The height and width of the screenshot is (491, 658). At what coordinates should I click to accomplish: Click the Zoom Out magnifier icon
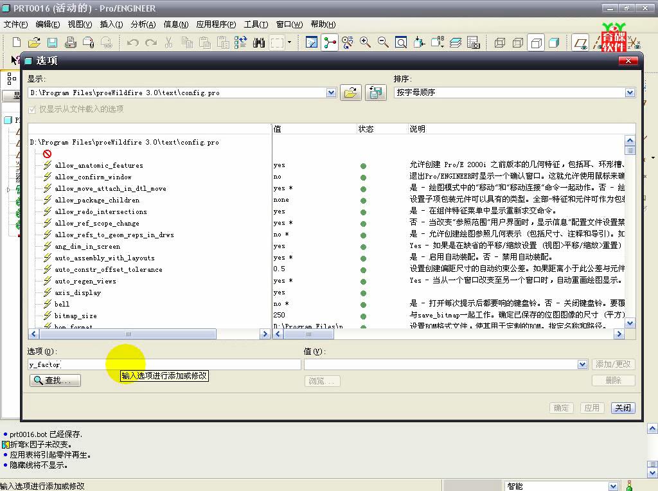pyautogui.click(x=383, y=42)
